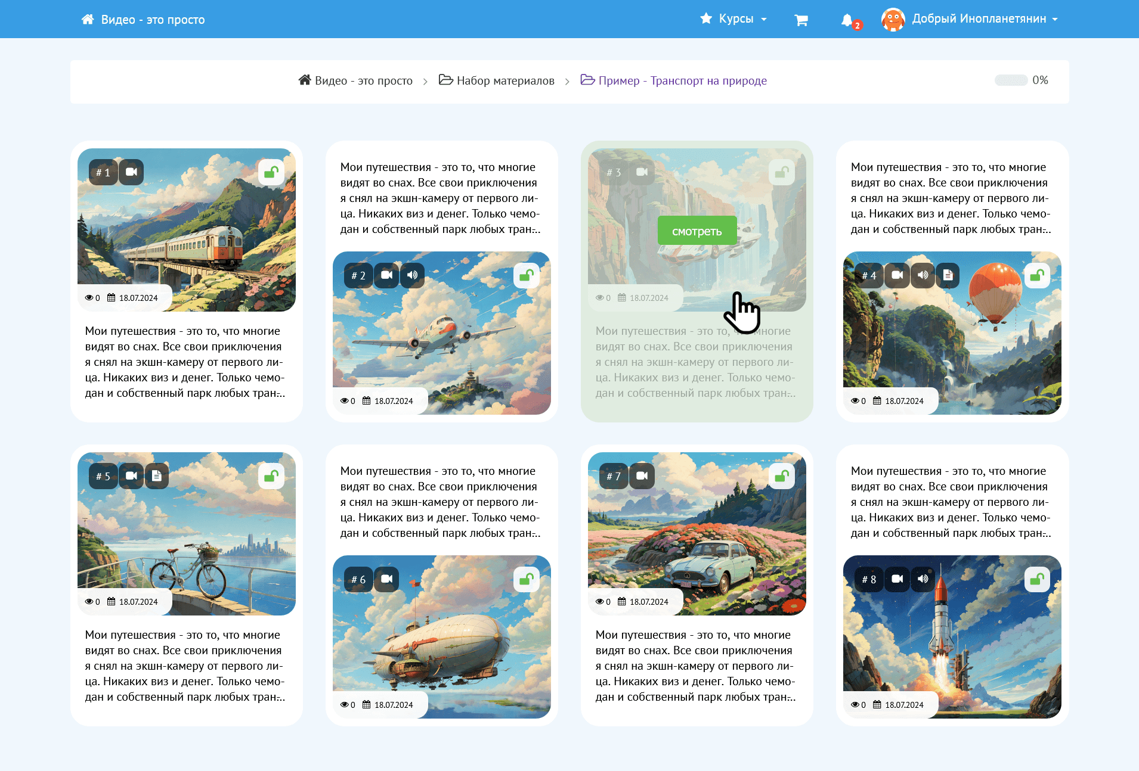Viewport: 1139px width, 771px height.
Task: Click the audio speaker icon on card #2
Action: [x=412, y=275]
